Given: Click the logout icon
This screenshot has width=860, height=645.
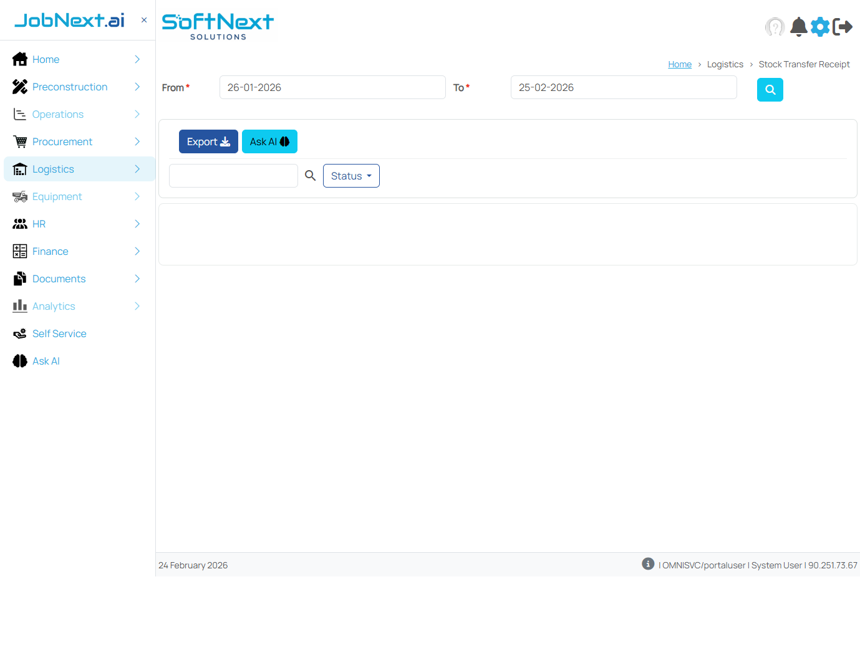Looking at the screenshot, I should (843, 27).
